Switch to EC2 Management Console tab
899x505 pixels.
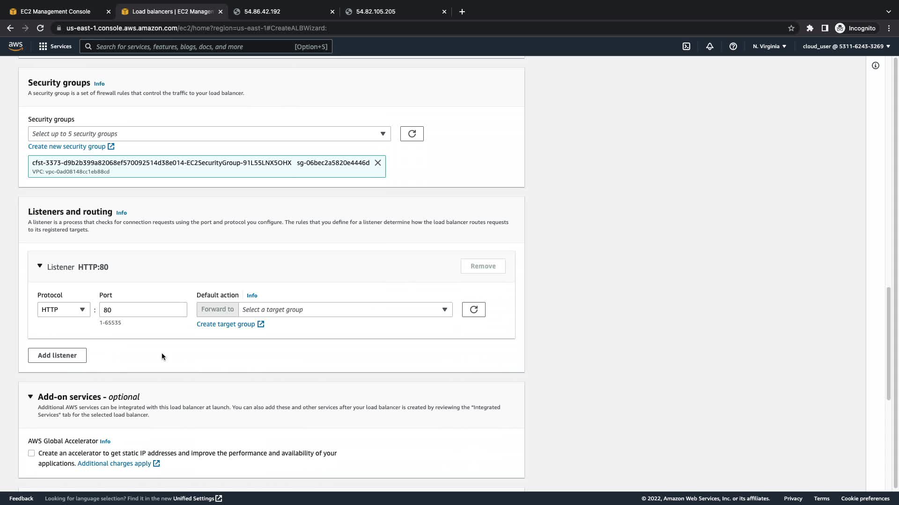click(x=55, y=12)
